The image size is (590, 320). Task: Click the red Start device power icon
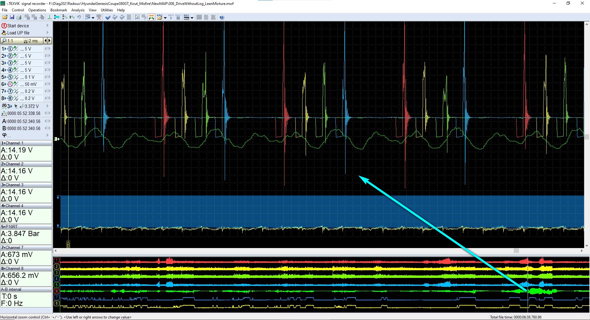click(x=4, y=26)
